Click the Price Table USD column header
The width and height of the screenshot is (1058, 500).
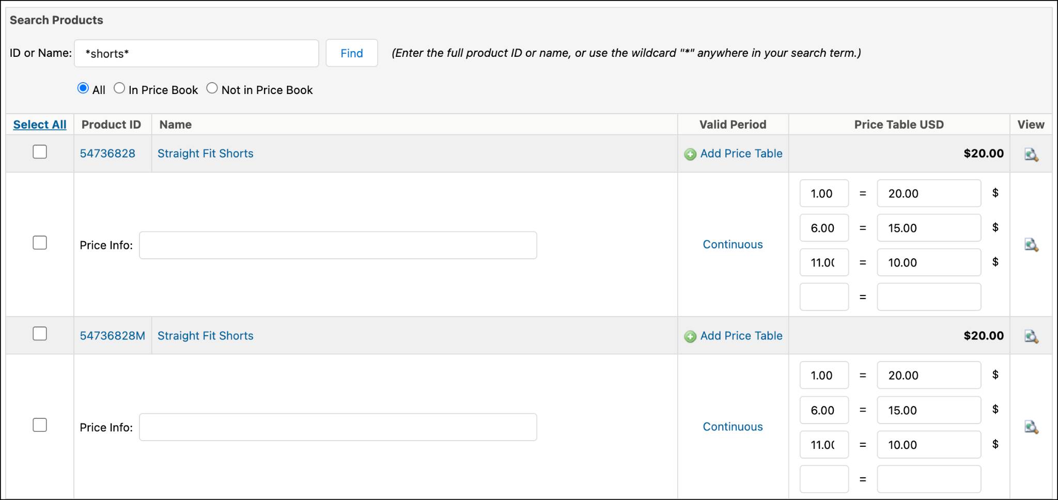pyautogui.click(x=899, y=124)
